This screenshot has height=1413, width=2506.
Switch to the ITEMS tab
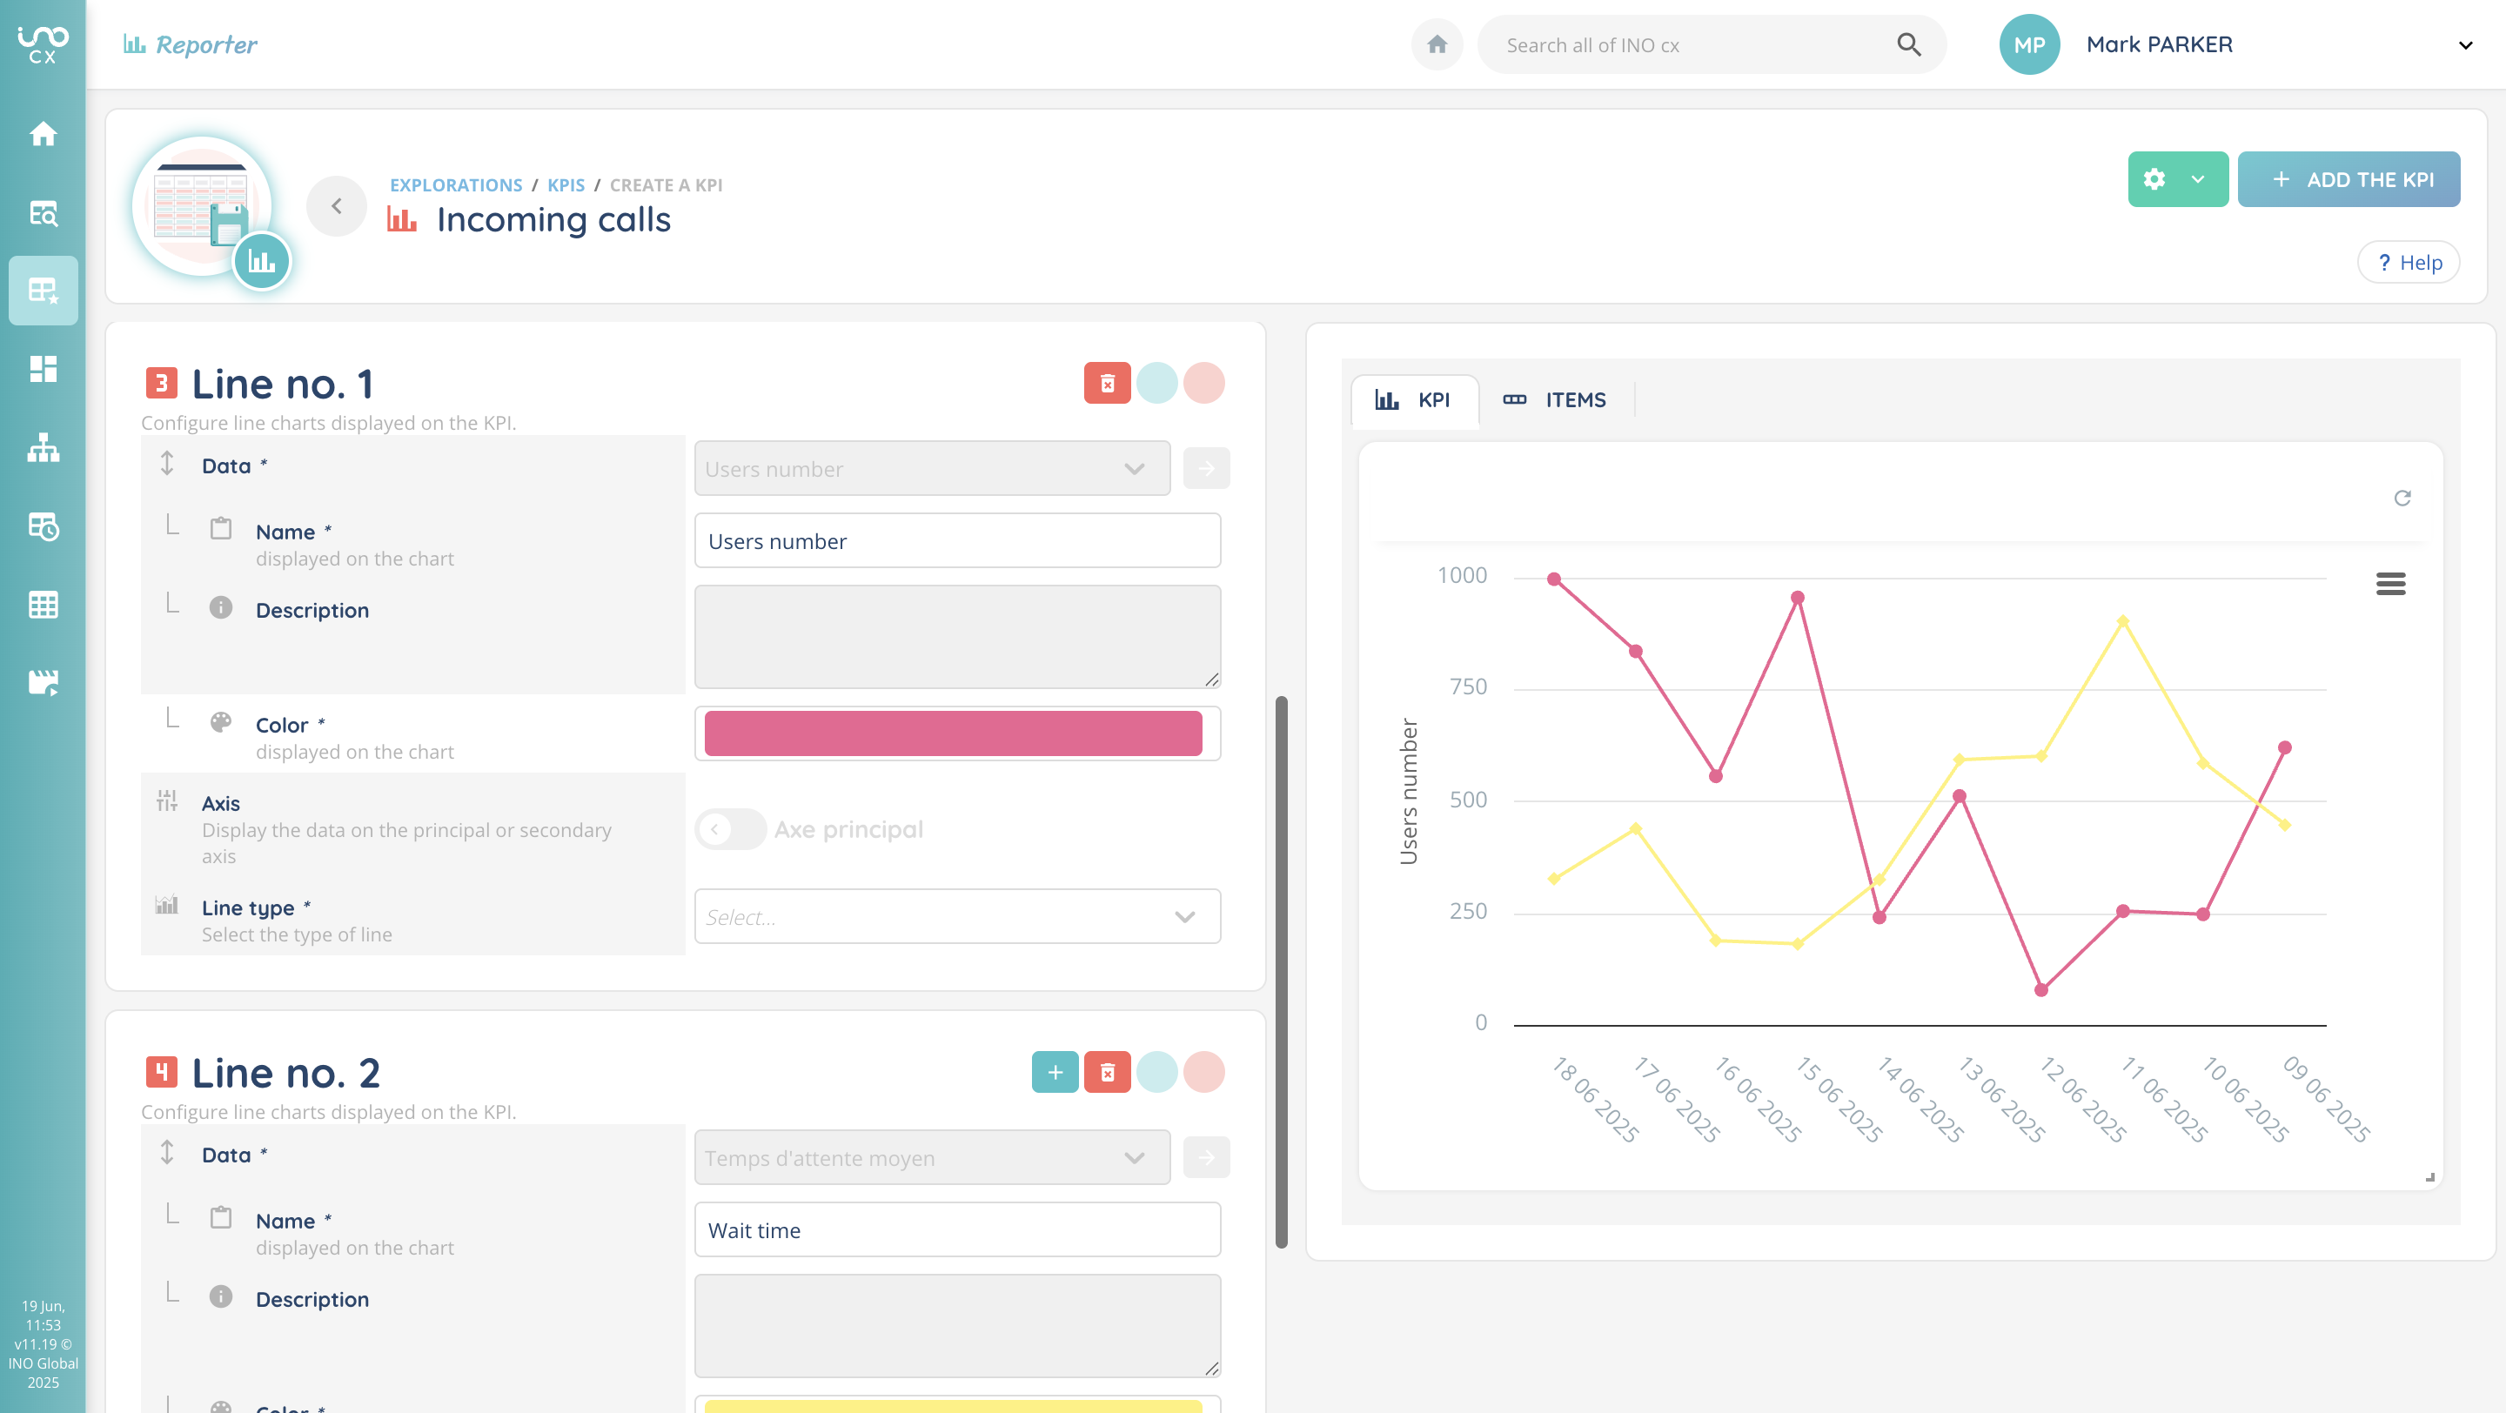pyautogui.click(x=1555, y=399)
